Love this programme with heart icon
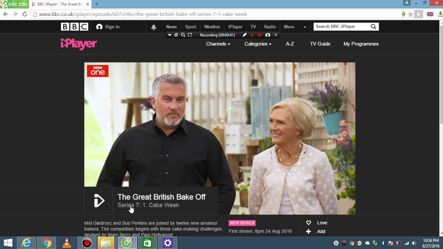Image resolution: width=443 pixels, height=249 pixels. click(x=309, y=223)
